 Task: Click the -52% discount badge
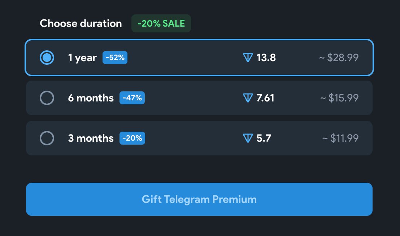[x=115, y=58]
